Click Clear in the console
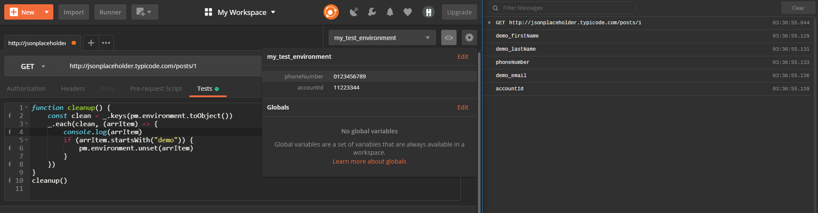 [x=798, y=8]
